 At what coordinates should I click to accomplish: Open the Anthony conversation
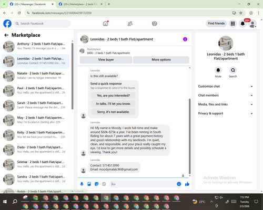[35, 46]
